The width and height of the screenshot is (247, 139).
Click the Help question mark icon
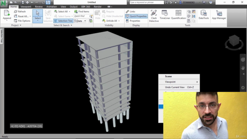click(x=211, y=2)
